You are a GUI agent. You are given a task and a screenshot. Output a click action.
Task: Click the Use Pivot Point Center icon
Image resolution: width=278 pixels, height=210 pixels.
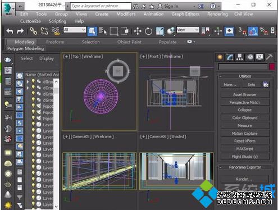coord(206,31)
